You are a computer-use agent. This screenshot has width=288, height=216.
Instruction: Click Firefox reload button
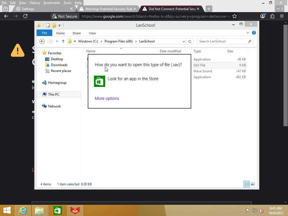point(25,16)
